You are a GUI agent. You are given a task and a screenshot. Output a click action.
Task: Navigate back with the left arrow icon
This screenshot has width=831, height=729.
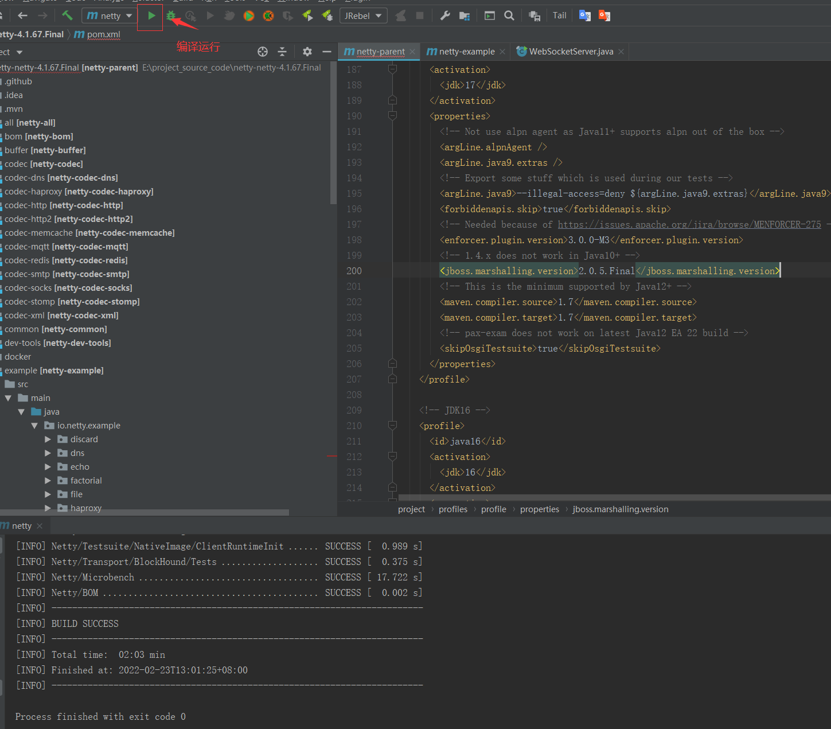tap(23, 15)
